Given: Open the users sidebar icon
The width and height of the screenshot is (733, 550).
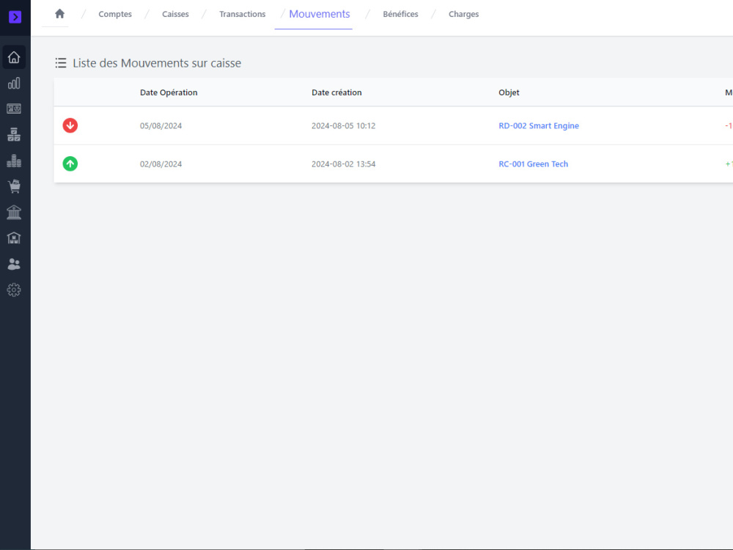Looking at the screenshot, I should pyautogui.click(x=14, y=264).
